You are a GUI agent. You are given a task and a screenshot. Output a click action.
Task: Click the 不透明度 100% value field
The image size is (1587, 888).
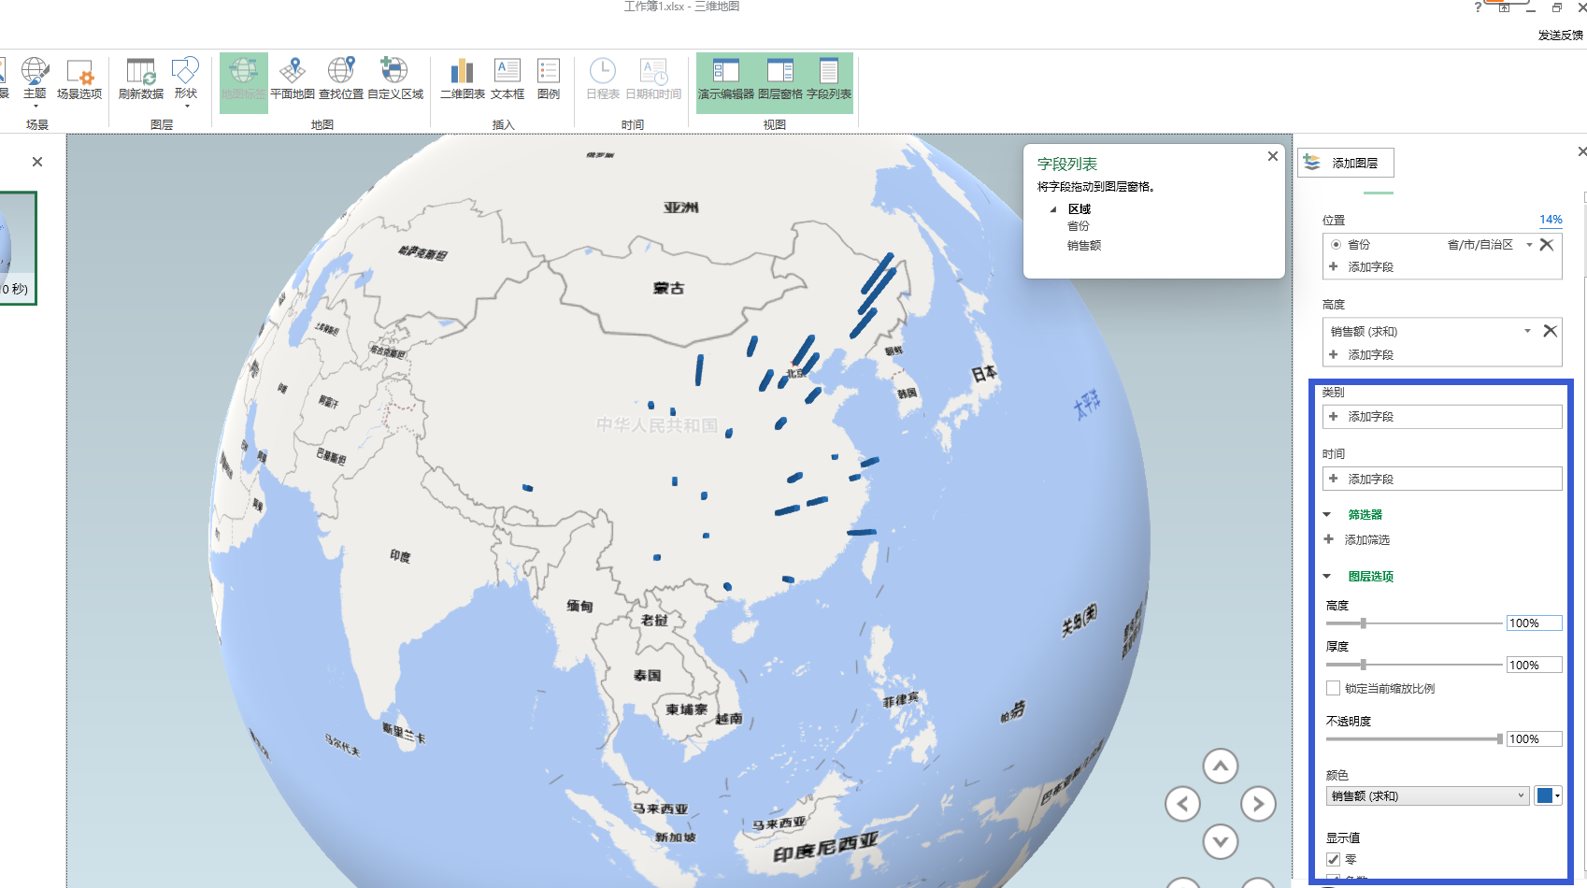pos(1534,739)
